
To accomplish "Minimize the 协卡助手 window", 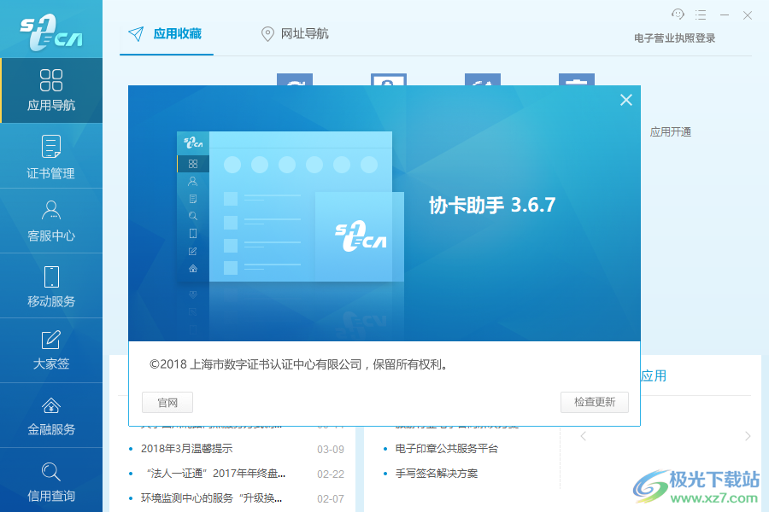I will [x=725, y=15].
